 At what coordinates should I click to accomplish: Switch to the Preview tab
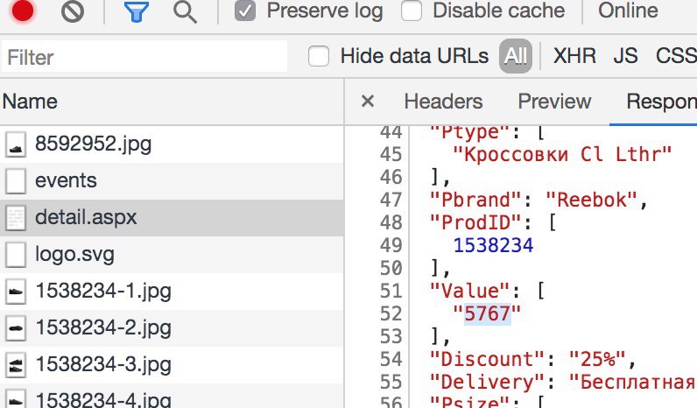point(554,102)
